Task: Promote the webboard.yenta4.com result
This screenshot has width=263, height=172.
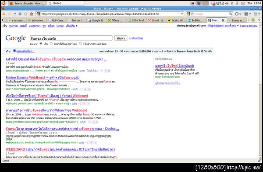Action: pyautogui.click(x=85, y=104)
